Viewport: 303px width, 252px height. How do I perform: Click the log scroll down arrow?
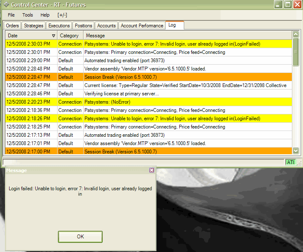coord(296,150)
